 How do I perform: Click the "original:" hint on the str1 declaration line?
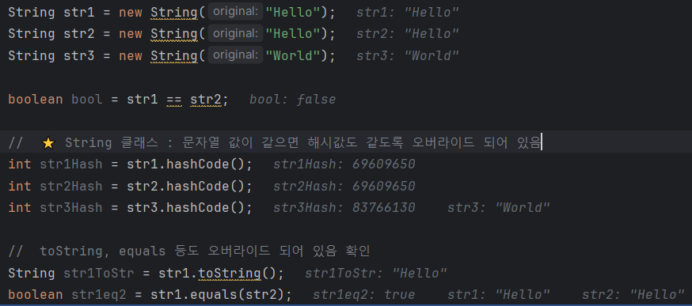(235, 11)
